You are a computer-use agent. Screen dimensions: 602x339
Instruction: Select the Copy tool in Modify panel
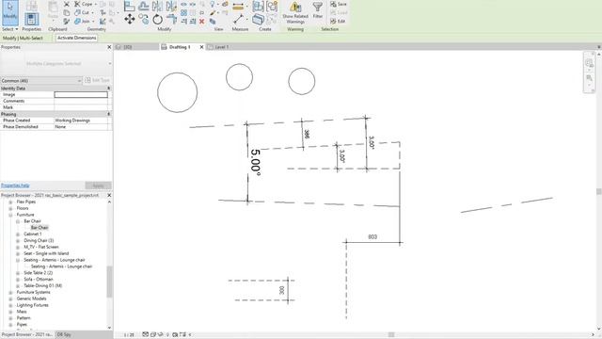pyautogui.click(x=143, y=19)
